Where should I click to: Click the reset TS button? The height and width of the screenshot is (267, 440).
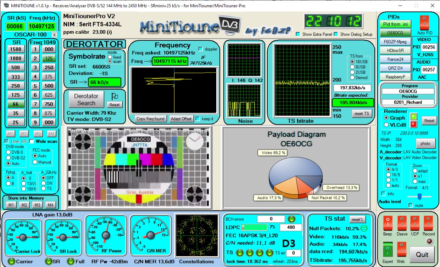coord(362,113)
